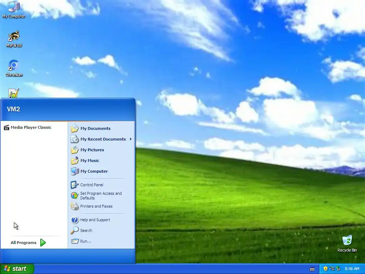The image size is (365, 274).
Task: Open the Run... dialog
Action: tap(101, 241)
